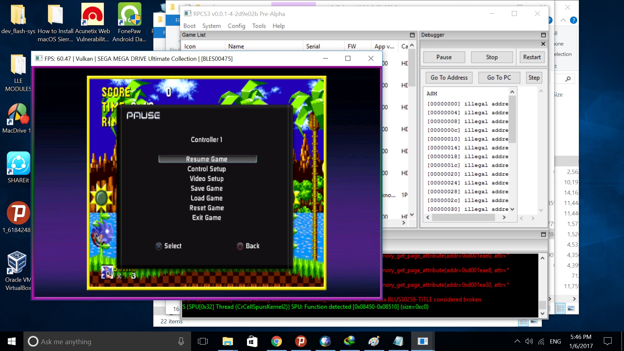Undock the Game List panel icon
This screenshot has width=624, height=351.
(412, 35)
